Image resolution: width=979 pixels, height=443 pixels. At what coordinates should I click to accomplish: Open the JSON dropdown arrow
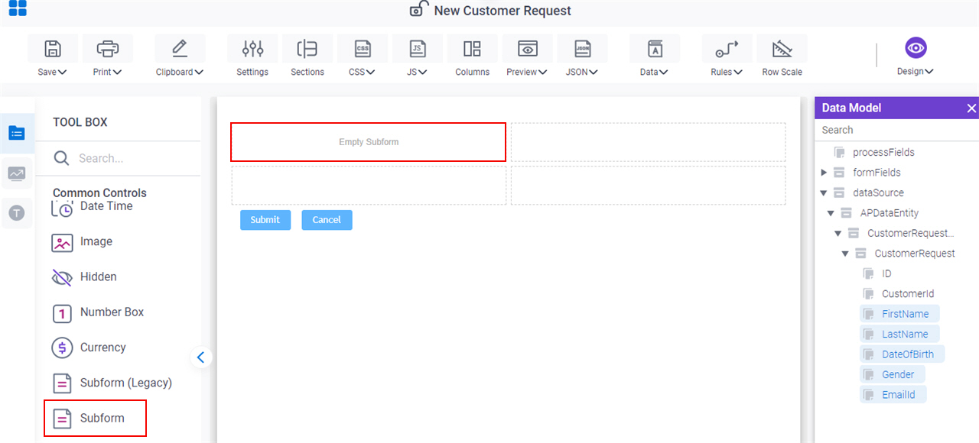[x=594, y=72]
